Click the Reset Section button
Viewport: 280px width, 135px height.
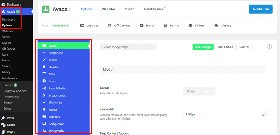coord(225,47)
